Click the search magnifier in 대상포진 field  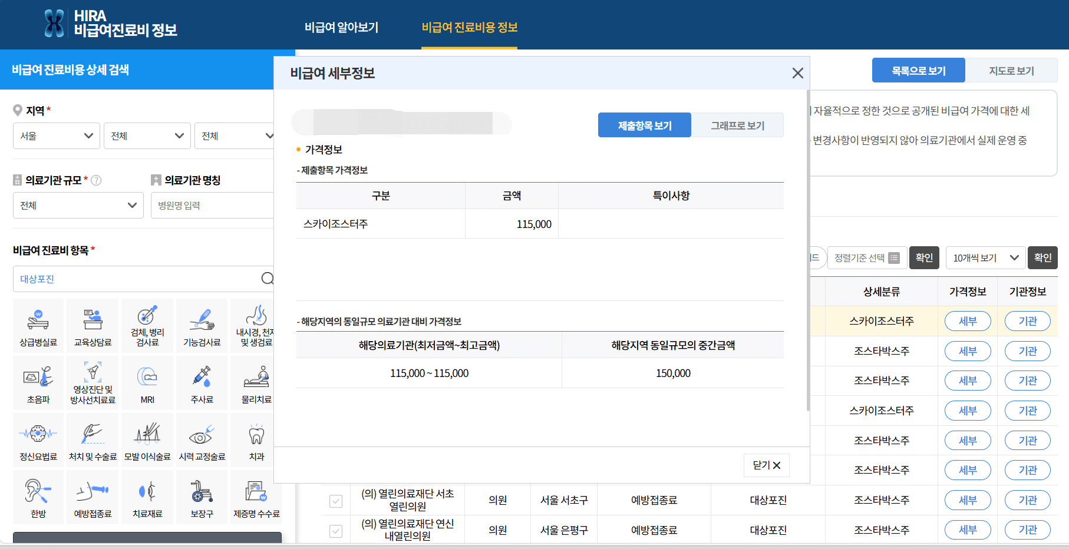268,279
